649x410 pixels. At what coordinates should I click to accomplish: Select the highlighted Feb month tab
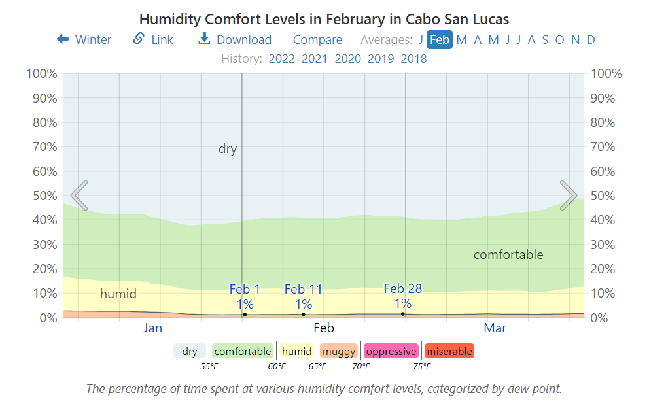point(440,40)
